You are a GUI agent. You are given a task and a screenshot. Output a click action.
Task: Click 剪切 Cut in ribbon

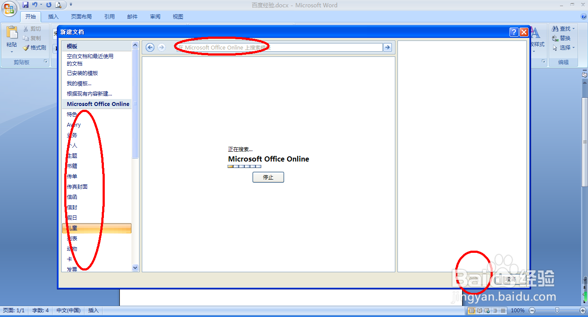click(x=32, y=29)
